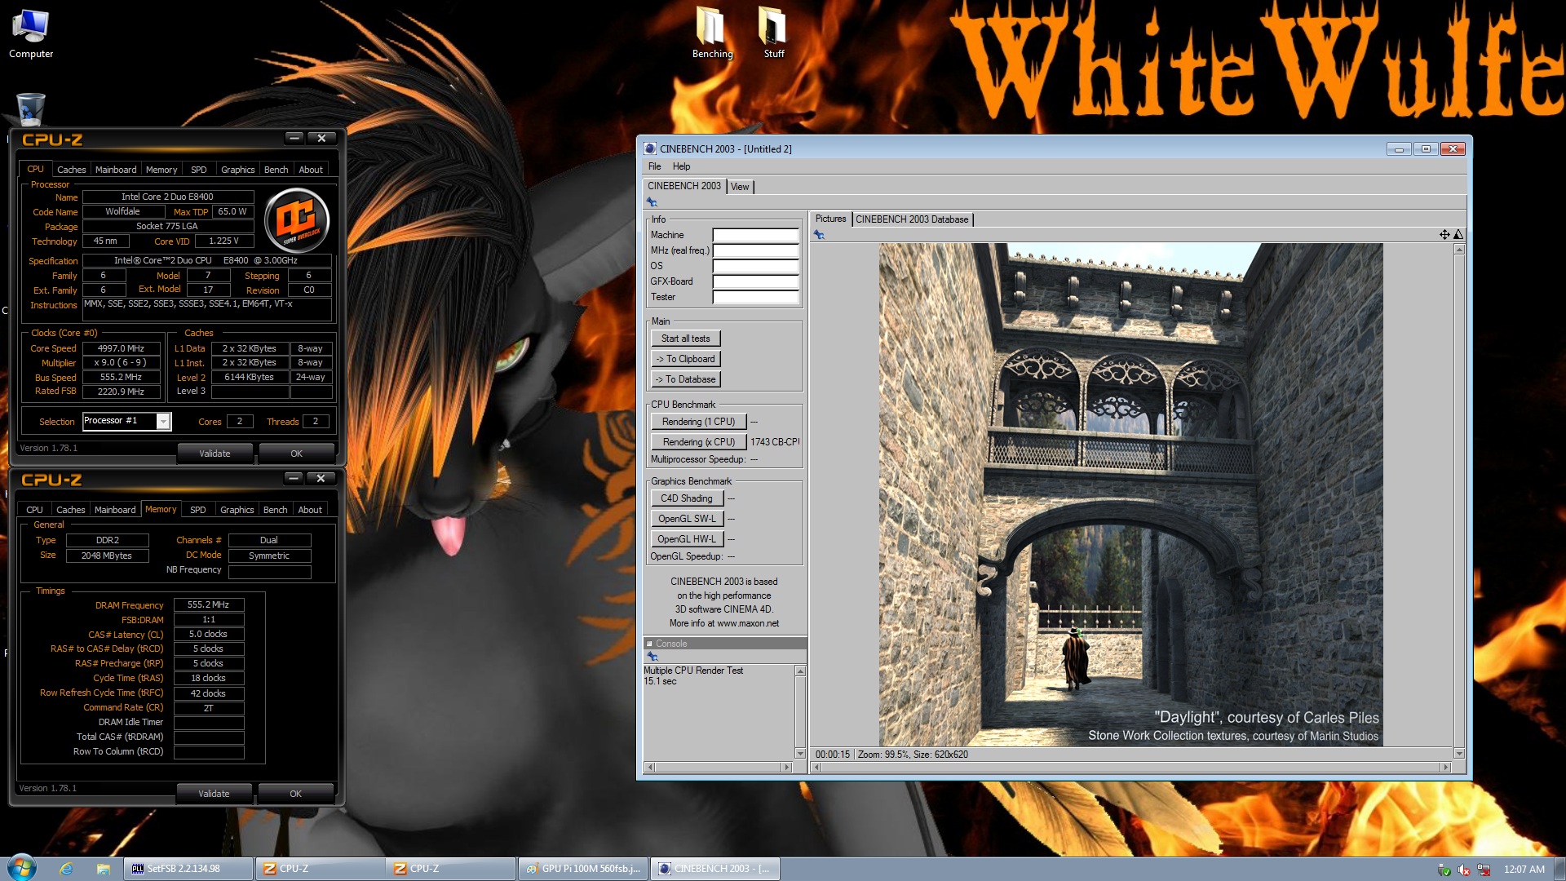Click the 15.1 sec console result
This screenshot has width=1566, height=881.
pyautogui.click(x=660, y=682)
